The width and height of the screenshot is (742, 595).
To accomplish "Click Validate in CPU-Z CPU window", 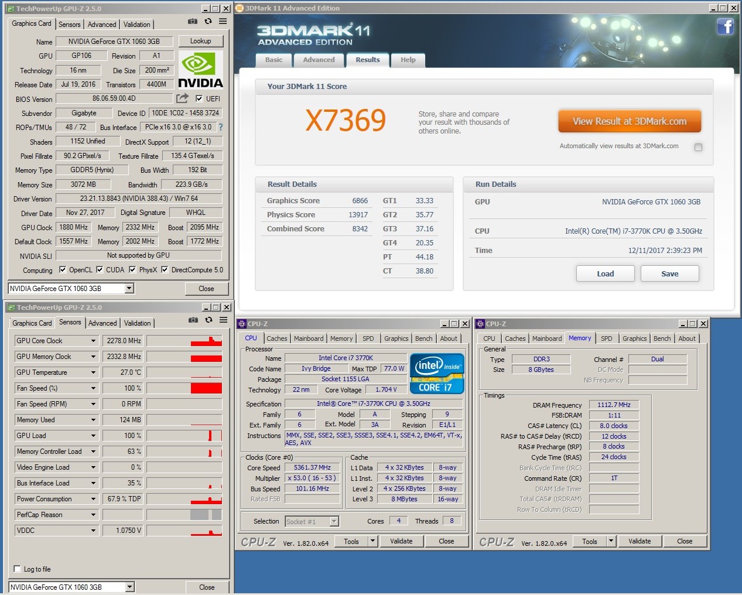I will (401, 541).
